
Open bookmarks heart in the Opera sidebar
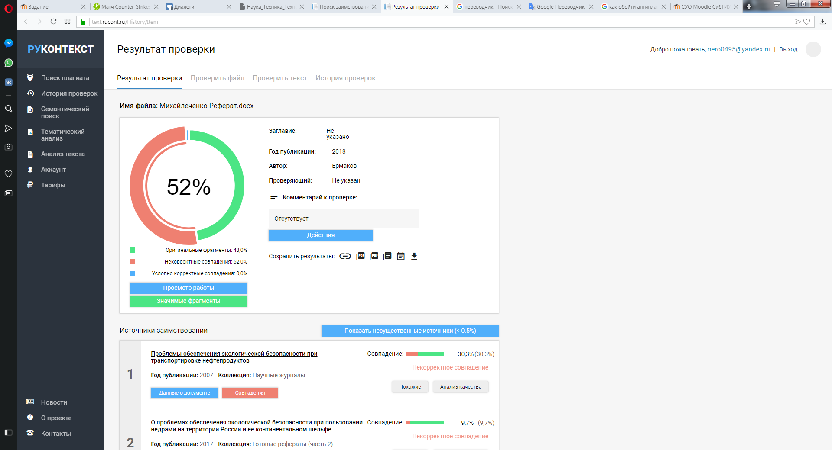[x=8, y=174]
